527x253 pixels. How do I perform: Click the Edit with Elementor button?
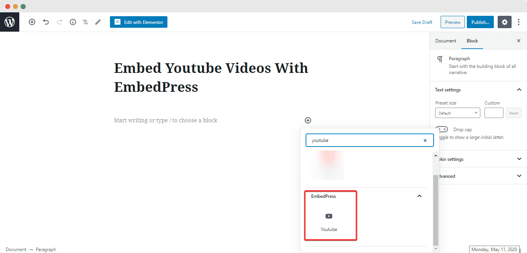click(139, 22)
